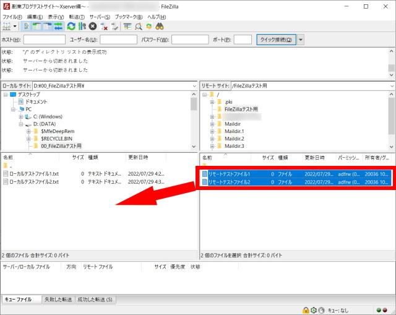Open the Site Manager icon
396x315 pixels.
[x=8, y=26]
